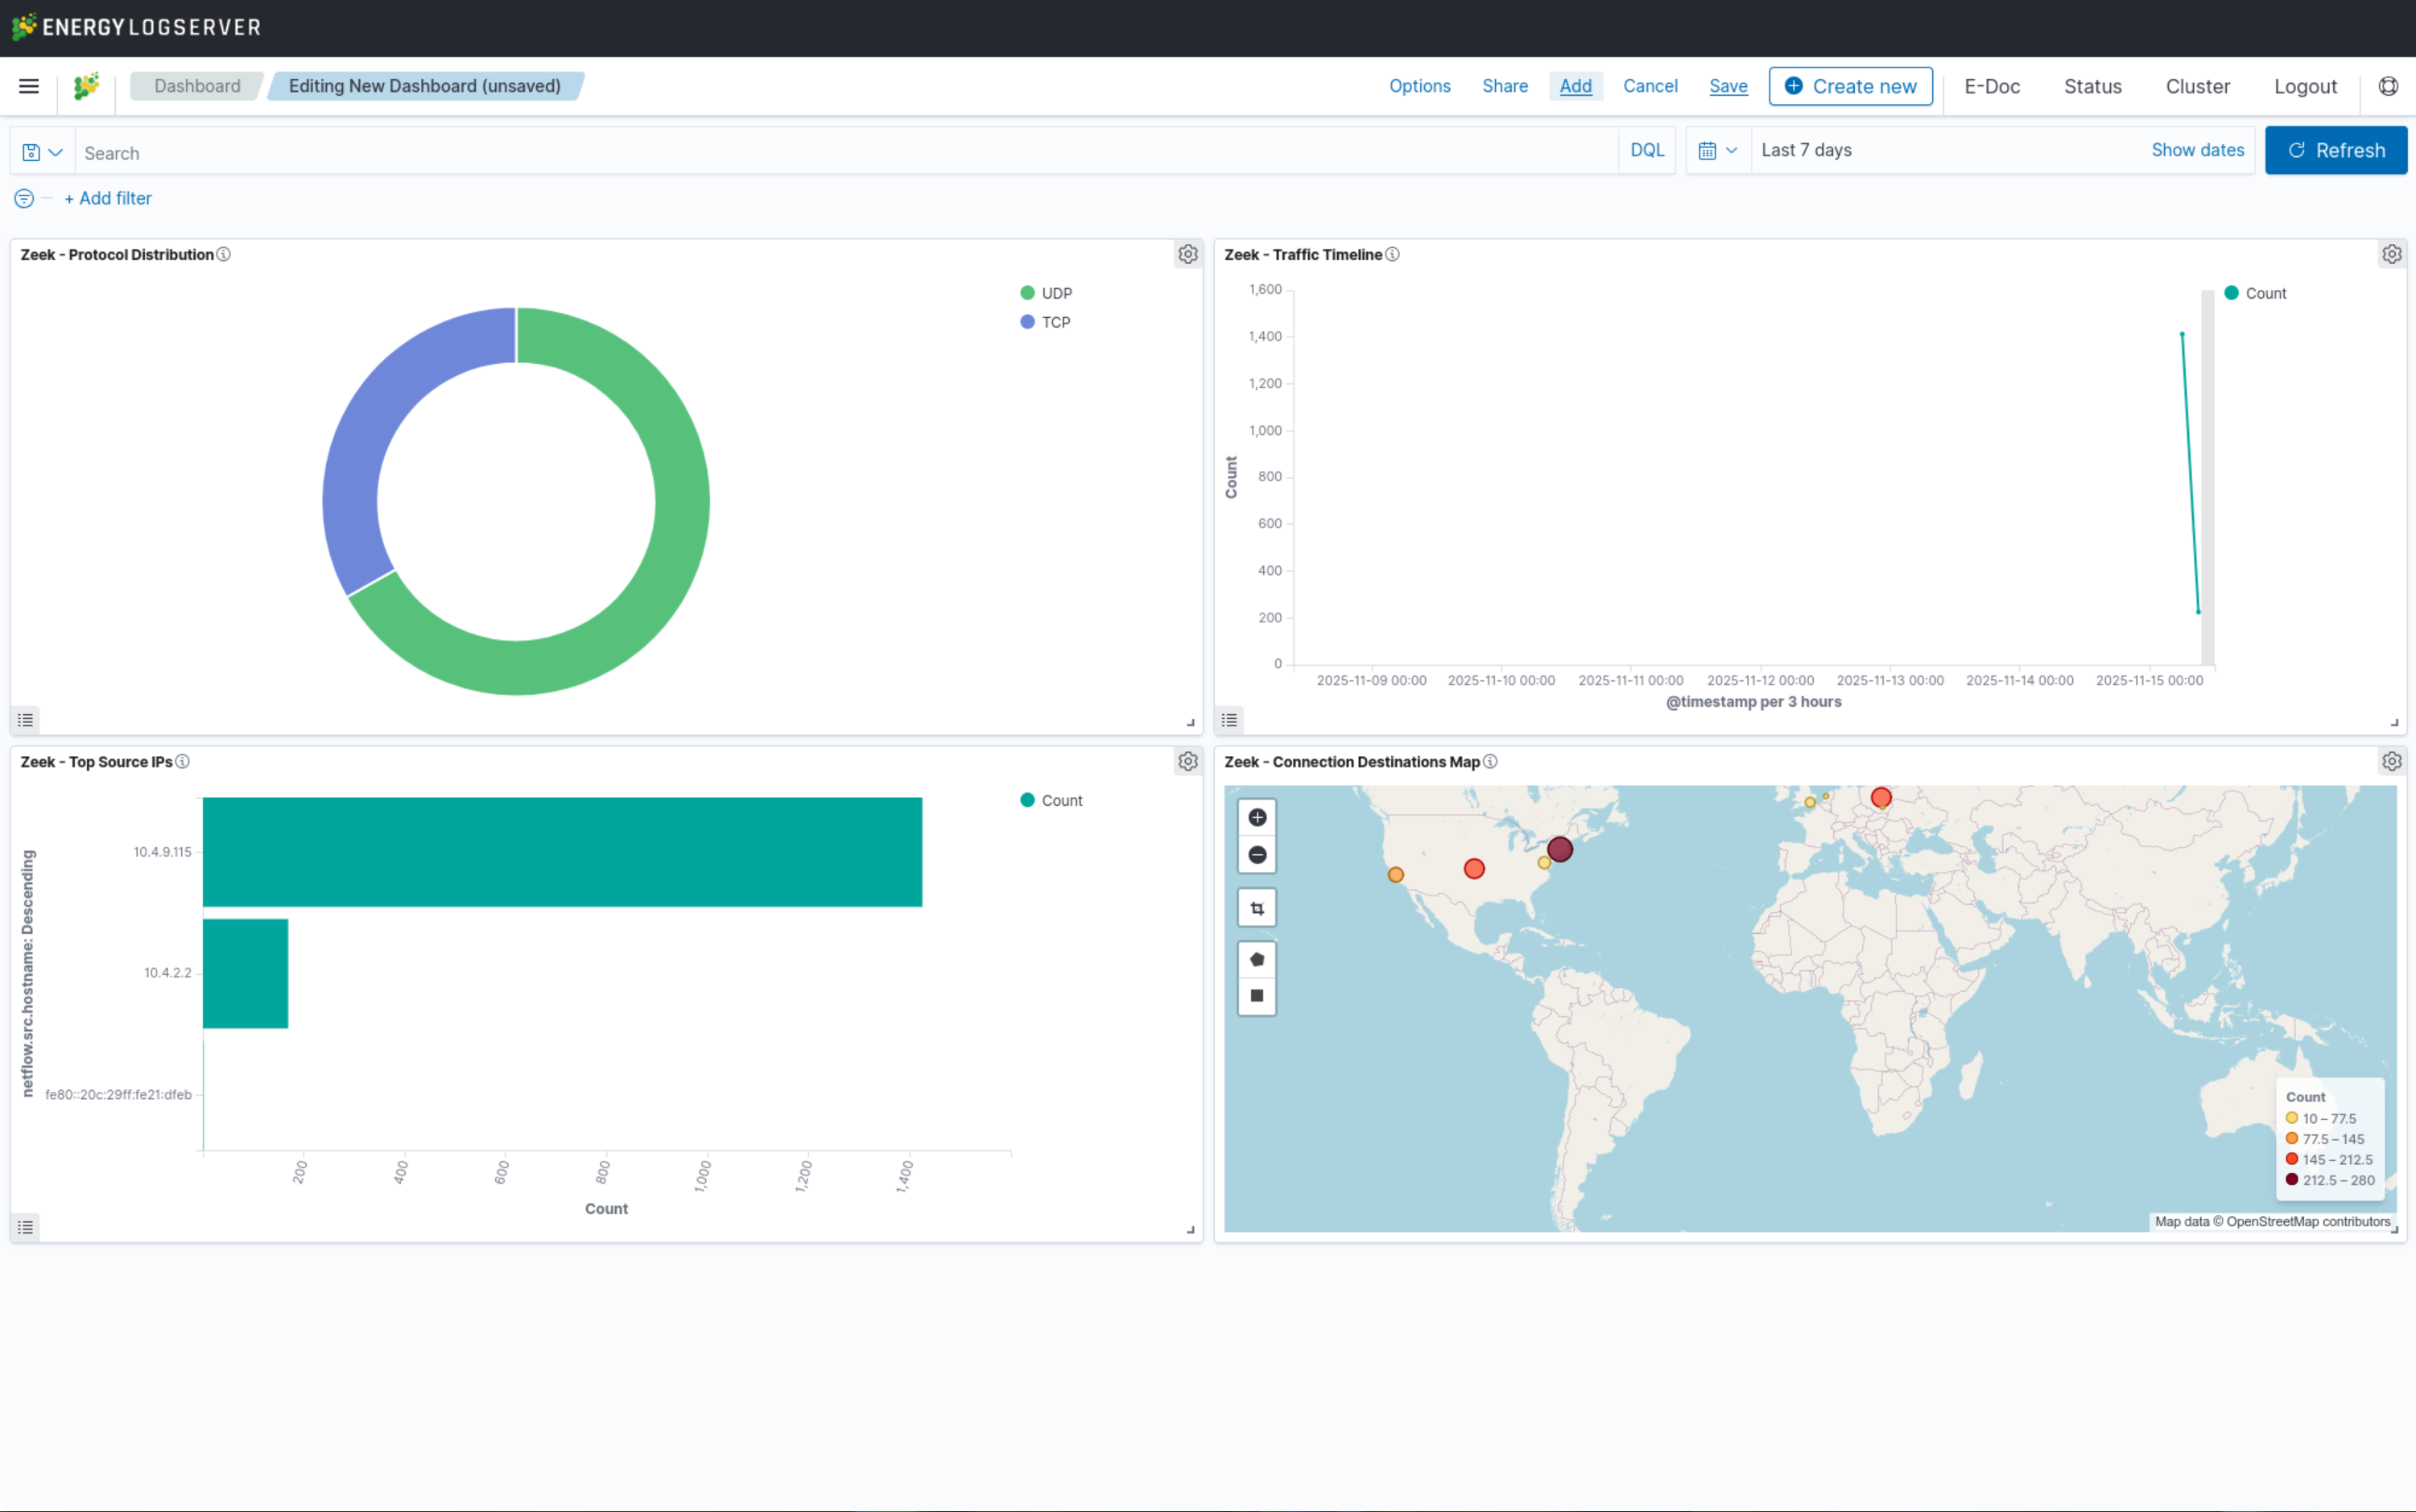Open the Cluster navigation item

[2197, 86]
